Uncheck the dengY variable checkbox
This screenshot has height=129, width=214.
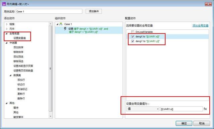click(132, 41)
